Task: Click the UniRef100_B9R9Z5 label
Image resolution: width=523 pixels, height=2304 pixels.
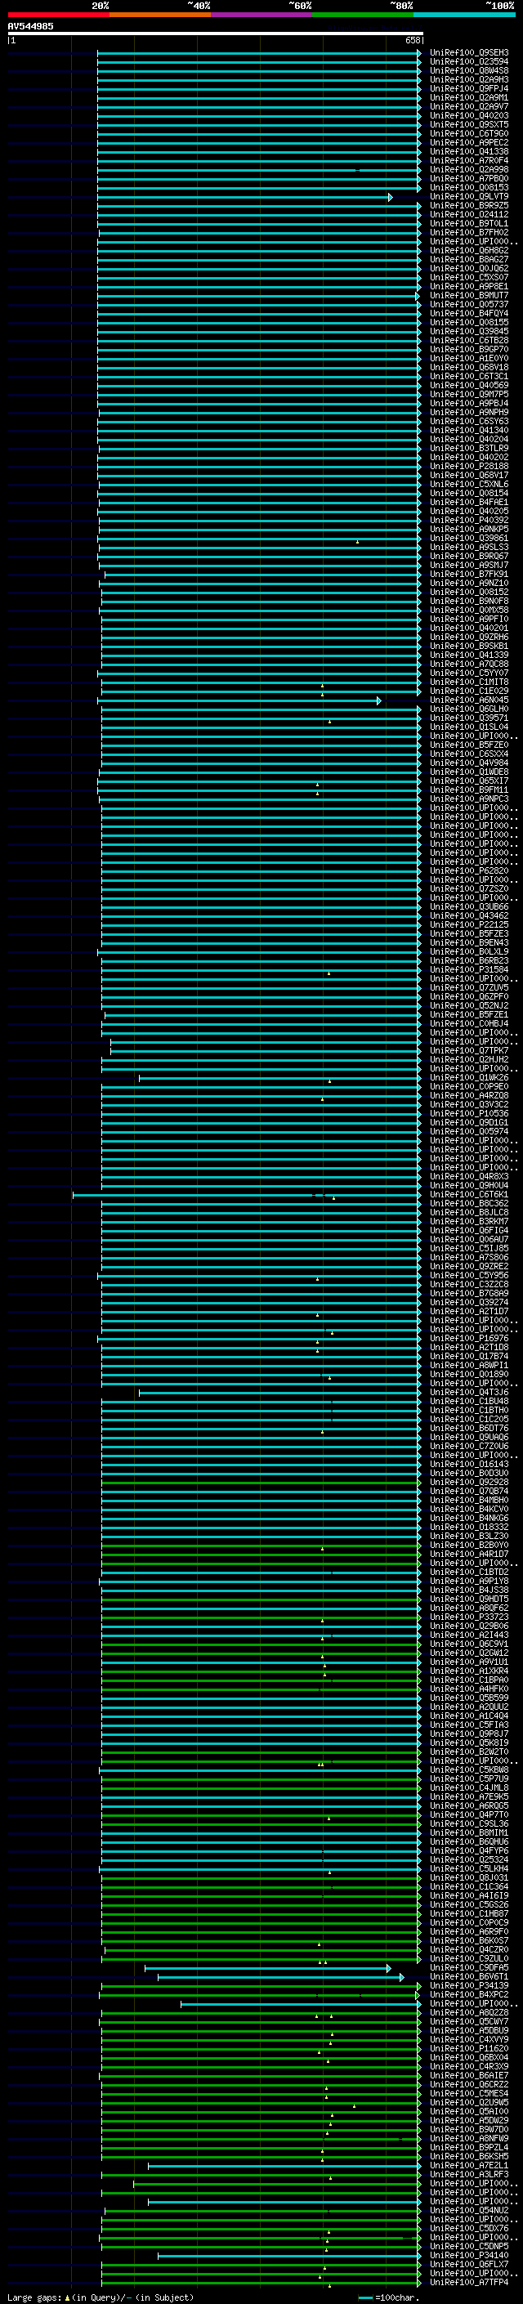Action: pyautogui.click(x=469, y=206)
